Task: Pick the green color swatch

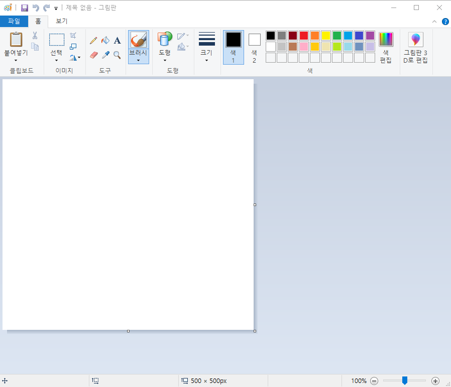Action: pos(337,35)
